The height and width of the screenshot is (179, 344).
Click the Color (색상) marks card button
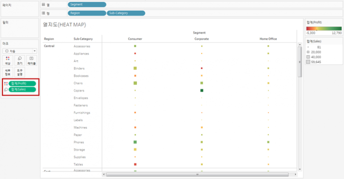tap(8, 60)
